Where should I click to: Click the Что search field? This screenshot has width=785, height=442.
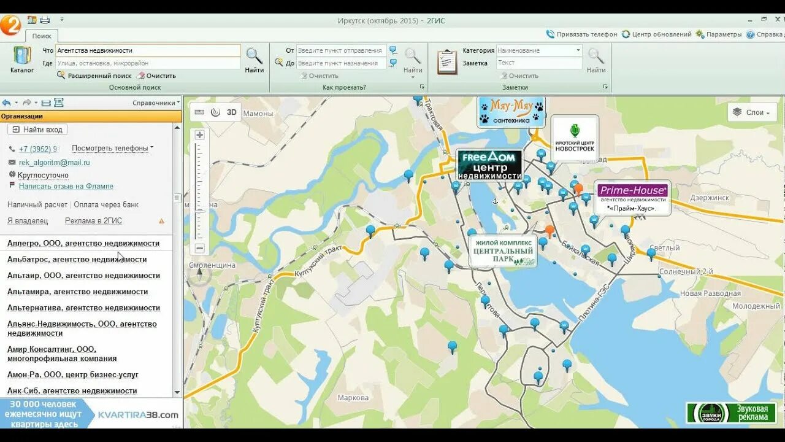[148, 50]
